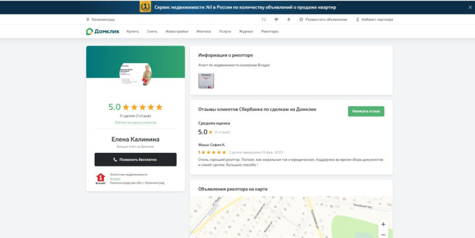The height and width of the screenshot is (238, 475).
Task: Open the comparison list icon
Action: pyautogui.click(x=263, y=20)
